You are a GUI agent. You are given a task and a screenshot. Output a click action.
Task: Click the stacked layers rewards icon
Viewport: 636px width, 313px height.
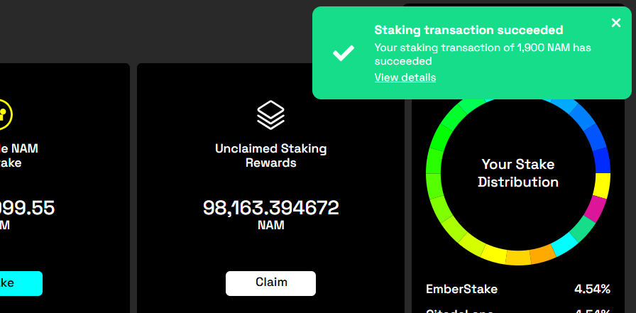click(x=270, y=114)
